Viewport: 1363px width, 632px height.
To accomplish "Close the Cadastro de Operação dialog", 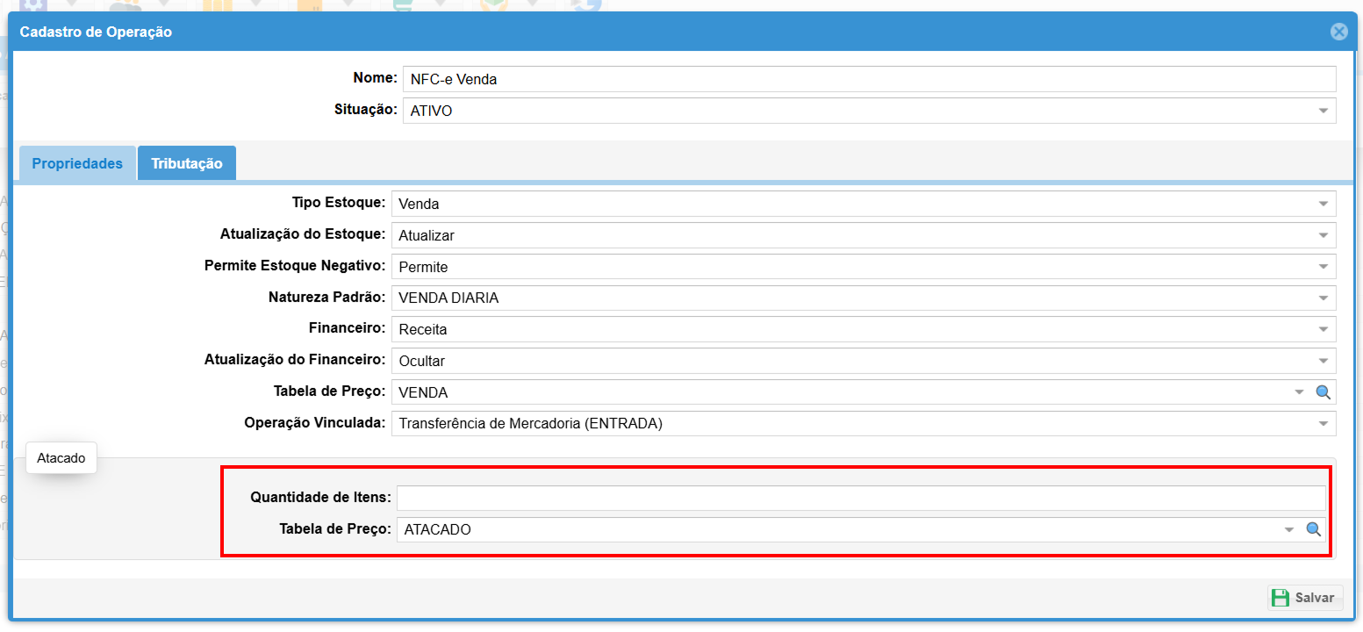I will pos(1338,32).
